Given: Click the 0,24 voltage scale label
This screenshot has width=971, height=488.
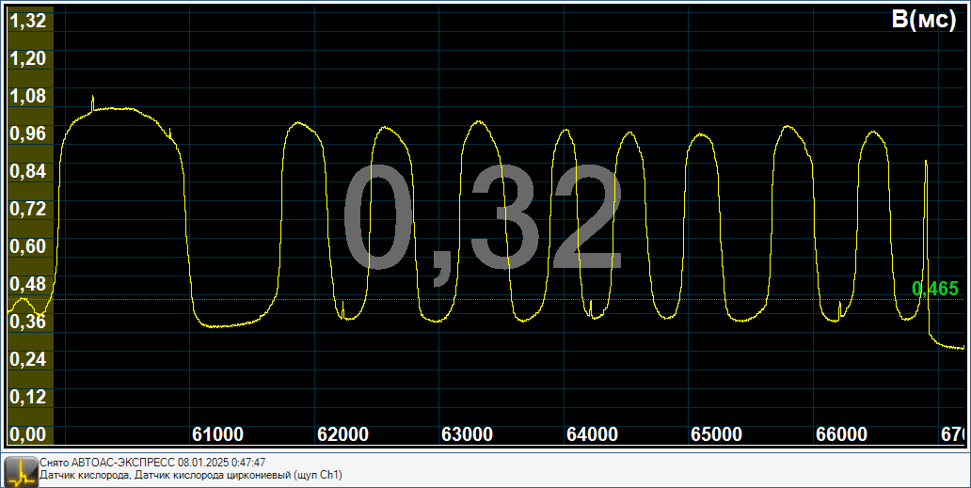Looking at the screenshot, I should coord(28,359).
